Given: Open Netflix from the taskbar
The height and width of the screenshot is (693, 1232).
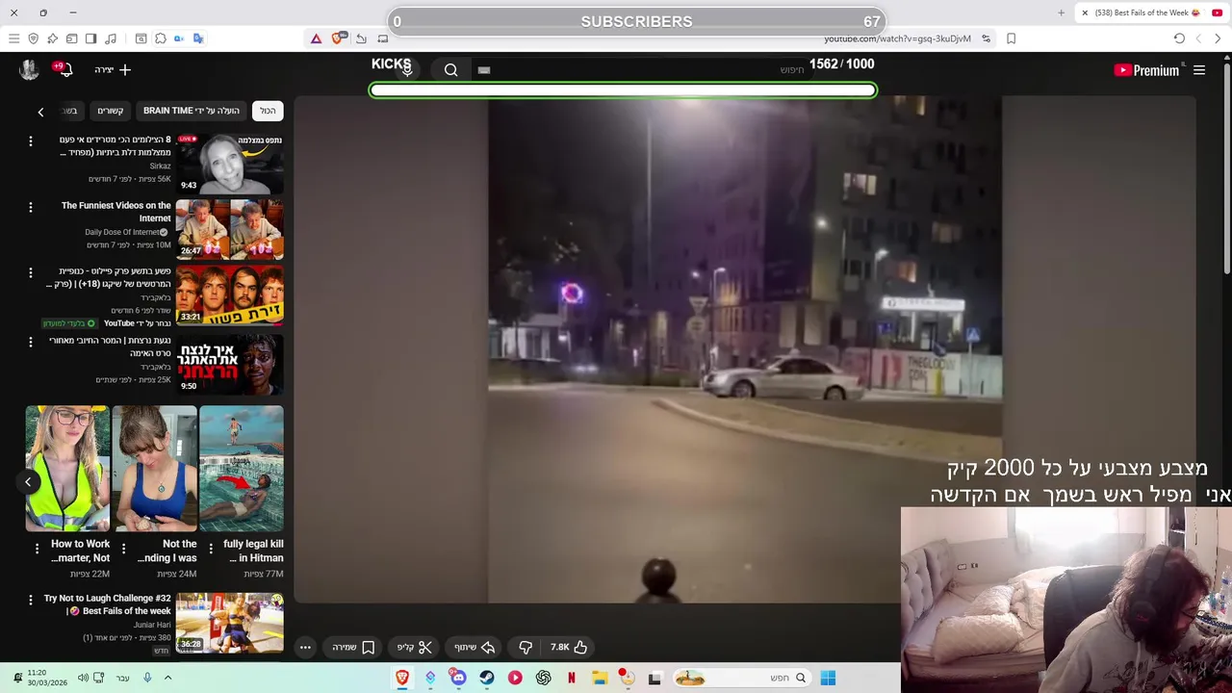Looking at the screenshot, I should tap(572, 678).
